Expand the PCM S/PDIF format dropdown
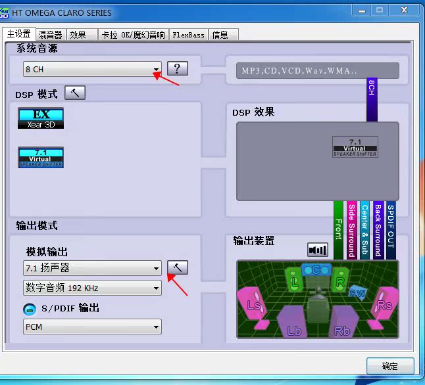 92,327
